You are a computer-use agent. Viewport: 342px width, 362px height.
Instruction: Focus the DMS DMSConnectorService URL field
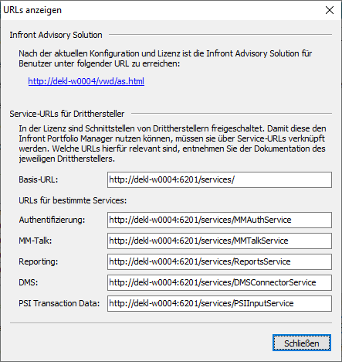[x=219, y=282]
